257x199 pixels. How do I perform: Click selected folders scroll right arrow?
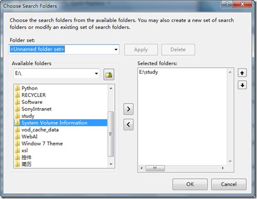point(222,168)
